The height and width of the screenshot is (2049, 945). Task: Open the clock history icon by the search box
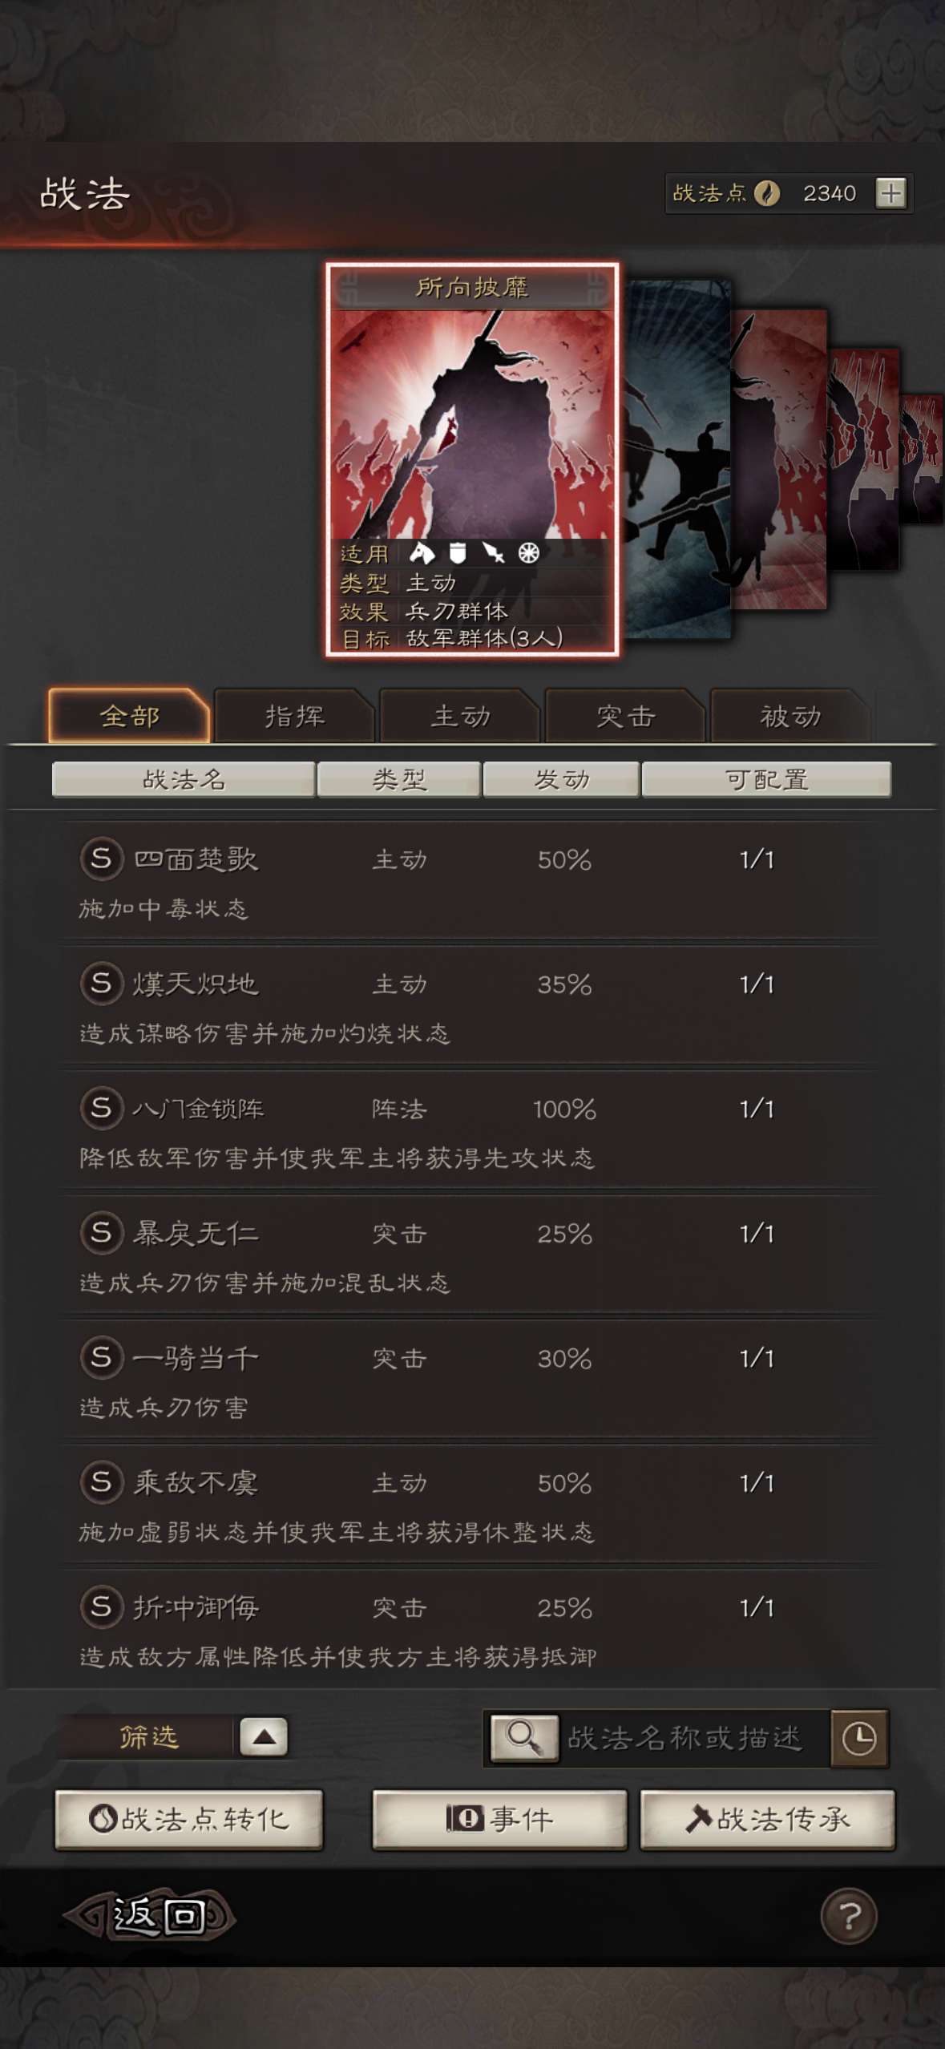coord(859,1738)
